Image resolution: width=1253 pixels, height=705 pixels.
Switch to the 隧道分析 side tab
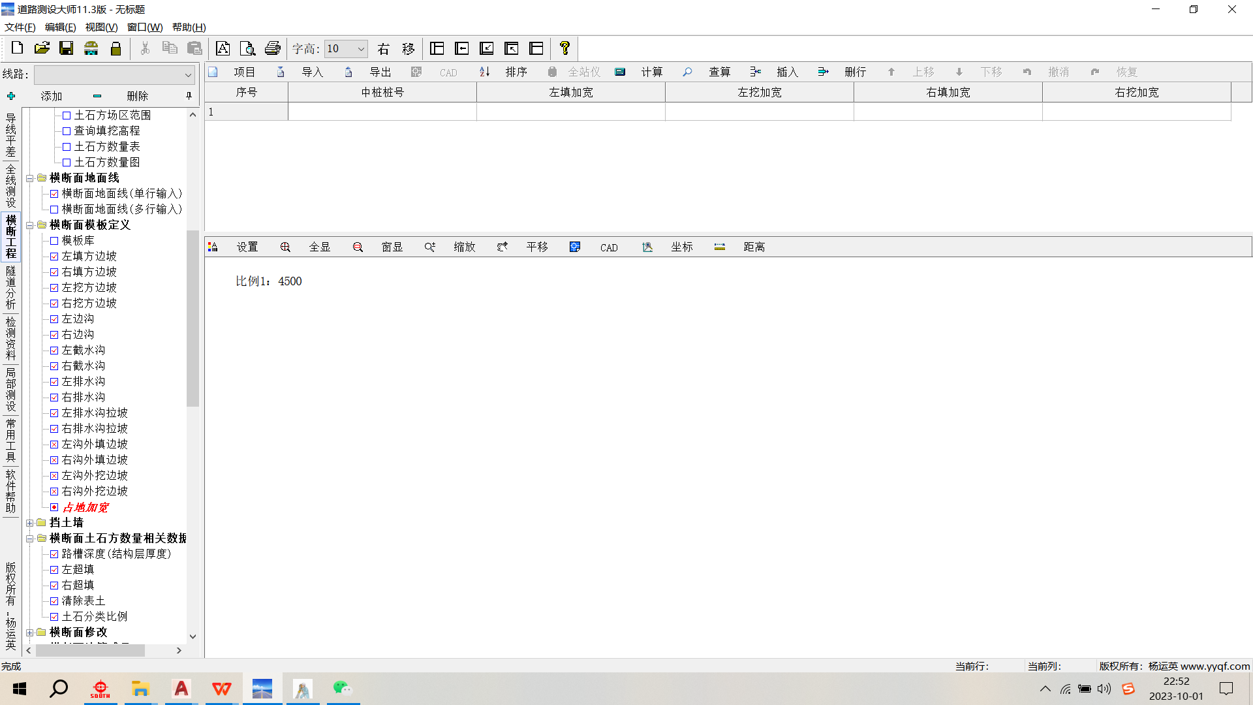[10, 287]
